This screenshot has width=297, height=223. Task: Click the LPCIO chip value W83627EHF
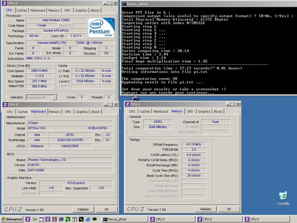coord(70,146)
